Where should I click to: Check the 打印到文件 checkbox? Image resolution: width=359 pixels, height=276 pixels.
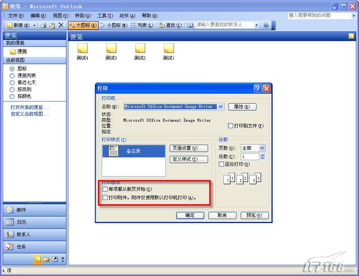pos(231,126)
